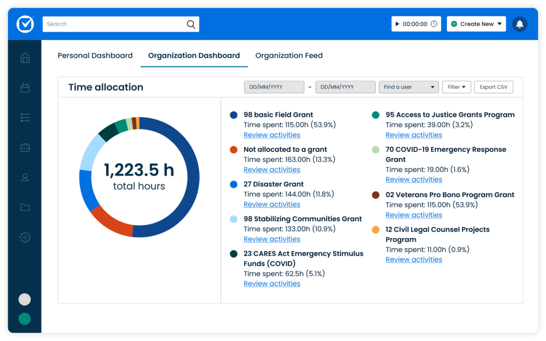Select the calendar icon in the sidebar
546x341 pixels.
pyautogui.click(x=25, y=87)
